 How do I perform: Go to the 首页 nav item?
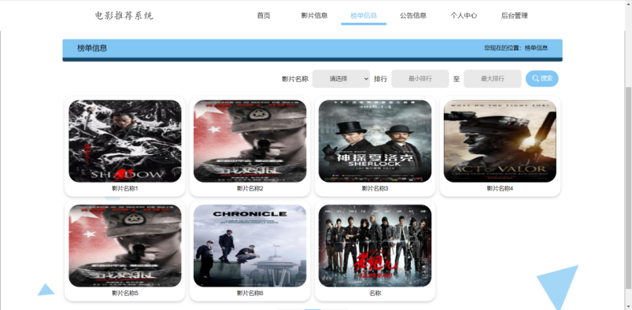pos(264,16)
